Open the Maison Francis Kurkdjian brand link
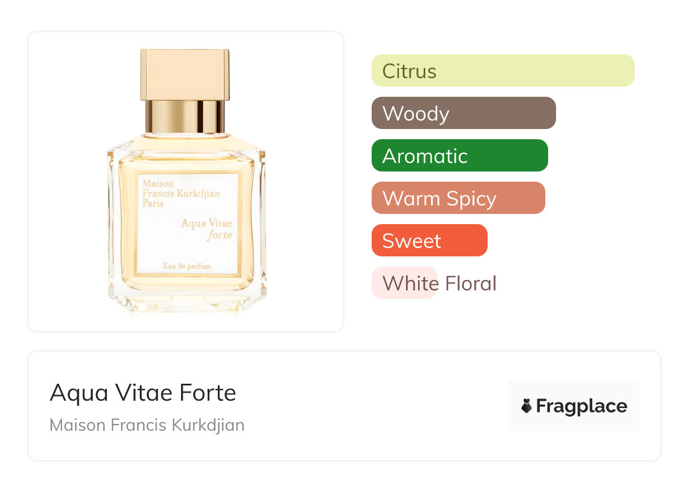This screenshot has height=489, width=689. [x=147, y=425]
